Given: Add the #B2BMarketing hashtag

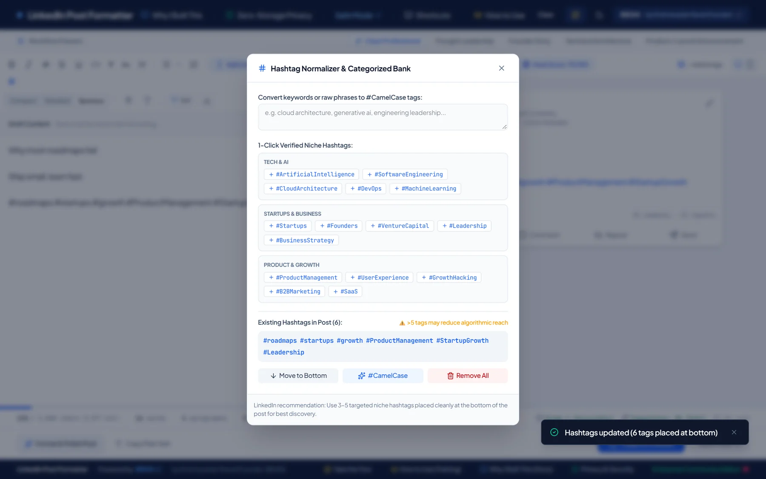Looking at the screenshot, I should tap(294, 291).
